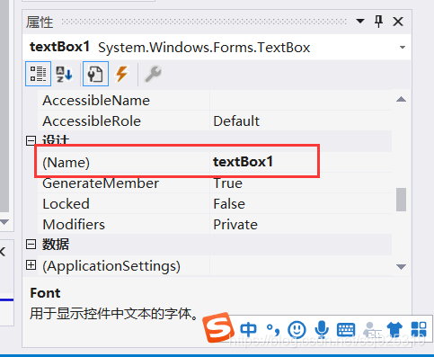Viewport: 434px width, 357px height.
Task: Toggle Sogou punctuation mode
Action: tap(273, 330)
